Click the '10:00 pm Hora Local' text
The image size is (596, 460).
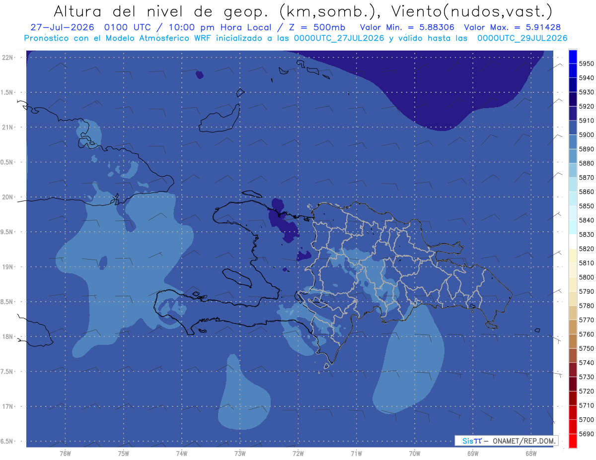[x=221, y=27]
